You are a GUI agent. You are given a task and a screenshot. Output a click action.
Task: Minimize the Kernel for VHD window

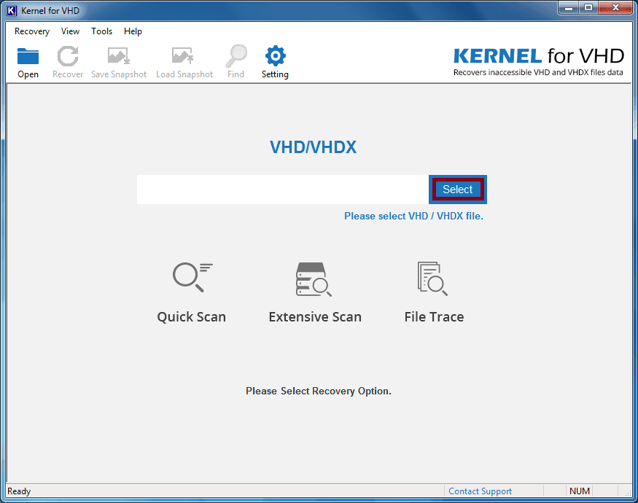[569, 8]
